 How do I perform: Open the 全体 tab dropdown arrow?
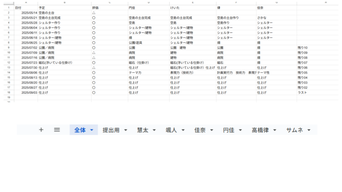pos(92,130)
